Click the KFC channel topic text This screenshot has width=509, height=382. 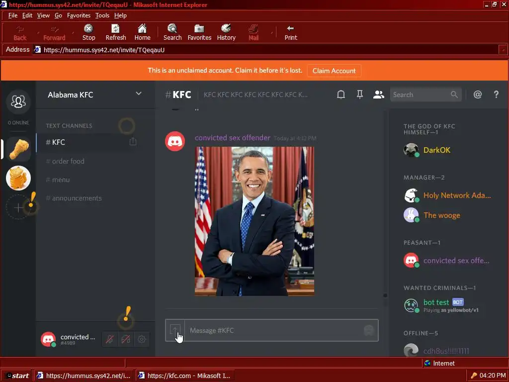tap(255, 95)
